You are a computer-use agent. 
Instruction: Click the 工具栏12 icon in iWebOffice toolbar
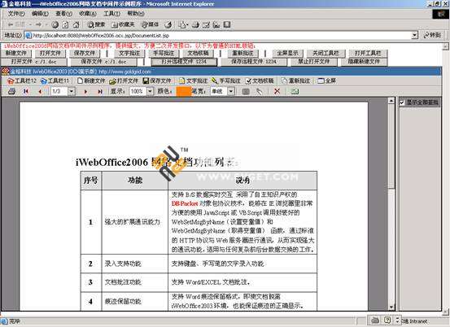[22, 81]
